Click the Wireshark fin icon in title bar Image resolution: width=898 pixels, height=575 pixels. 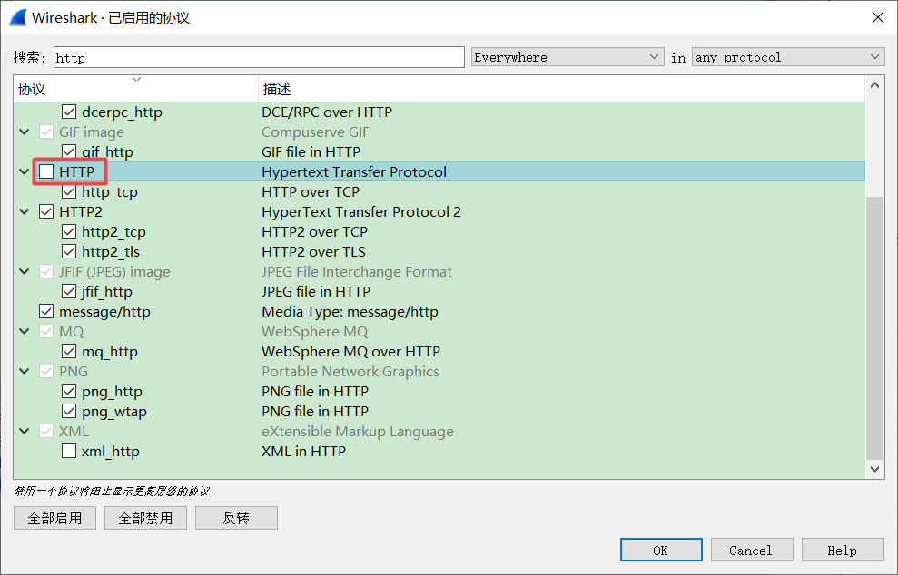point(18,18)
